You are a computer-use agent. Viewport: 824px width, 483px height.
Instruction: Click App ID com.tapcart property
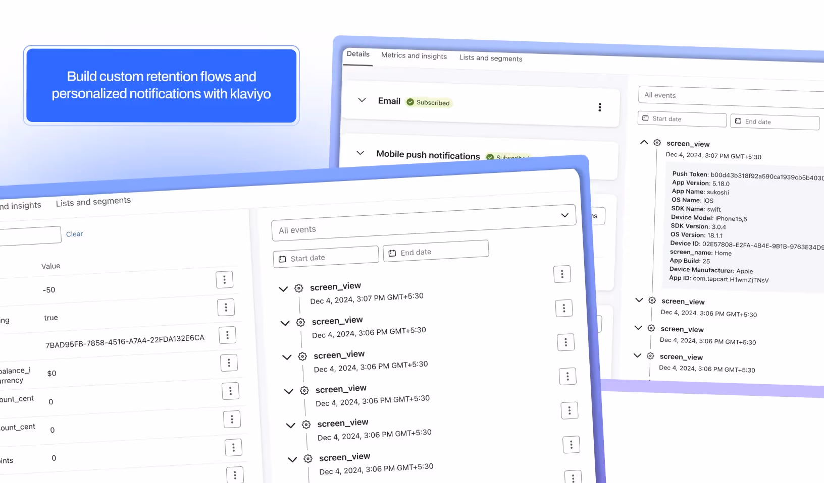(x=719, y=279)
